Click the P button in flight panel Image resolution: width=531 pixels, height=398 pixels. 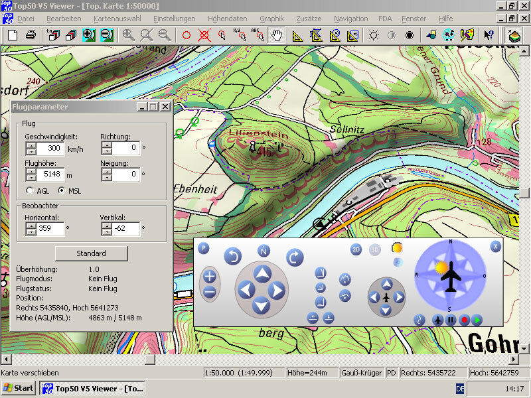point(204,248)
